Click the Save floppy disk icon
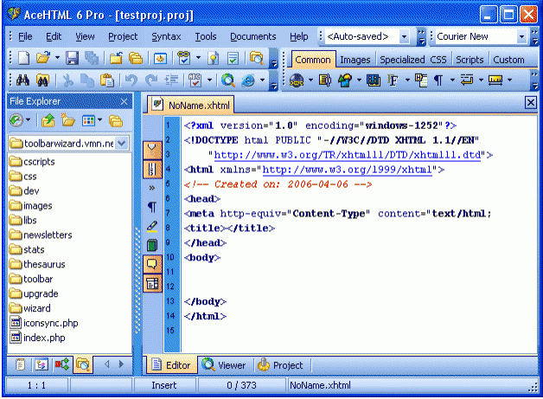 tap(72, 58)
